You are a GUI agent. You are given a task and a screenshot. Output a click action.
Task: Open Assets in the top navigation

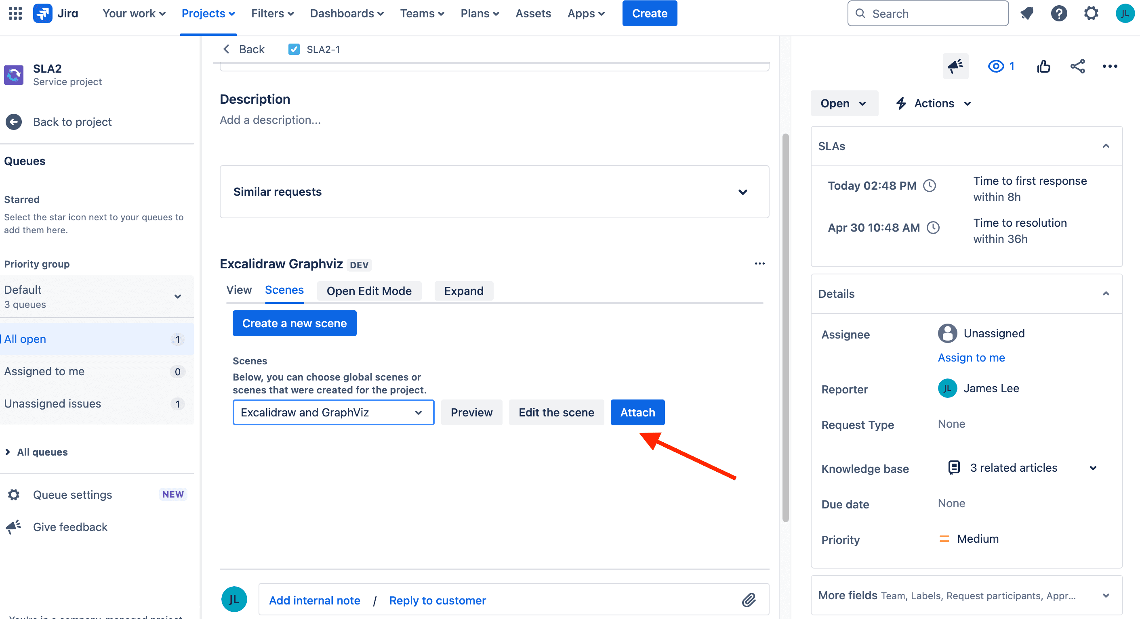click(x=533, y=13)
